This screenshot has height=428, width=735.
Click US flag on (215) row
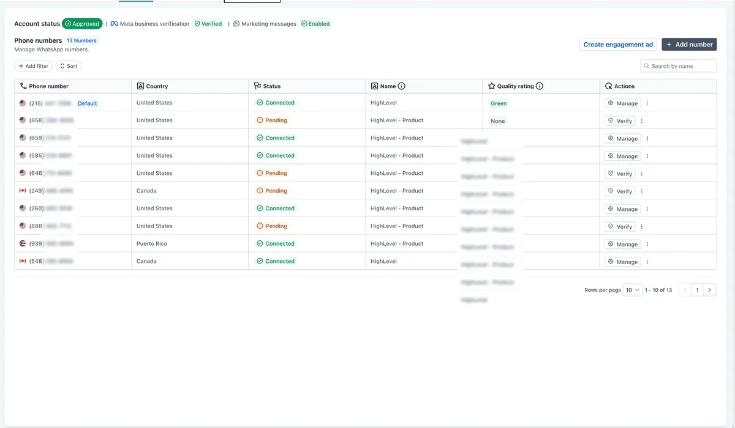(23, 103)
